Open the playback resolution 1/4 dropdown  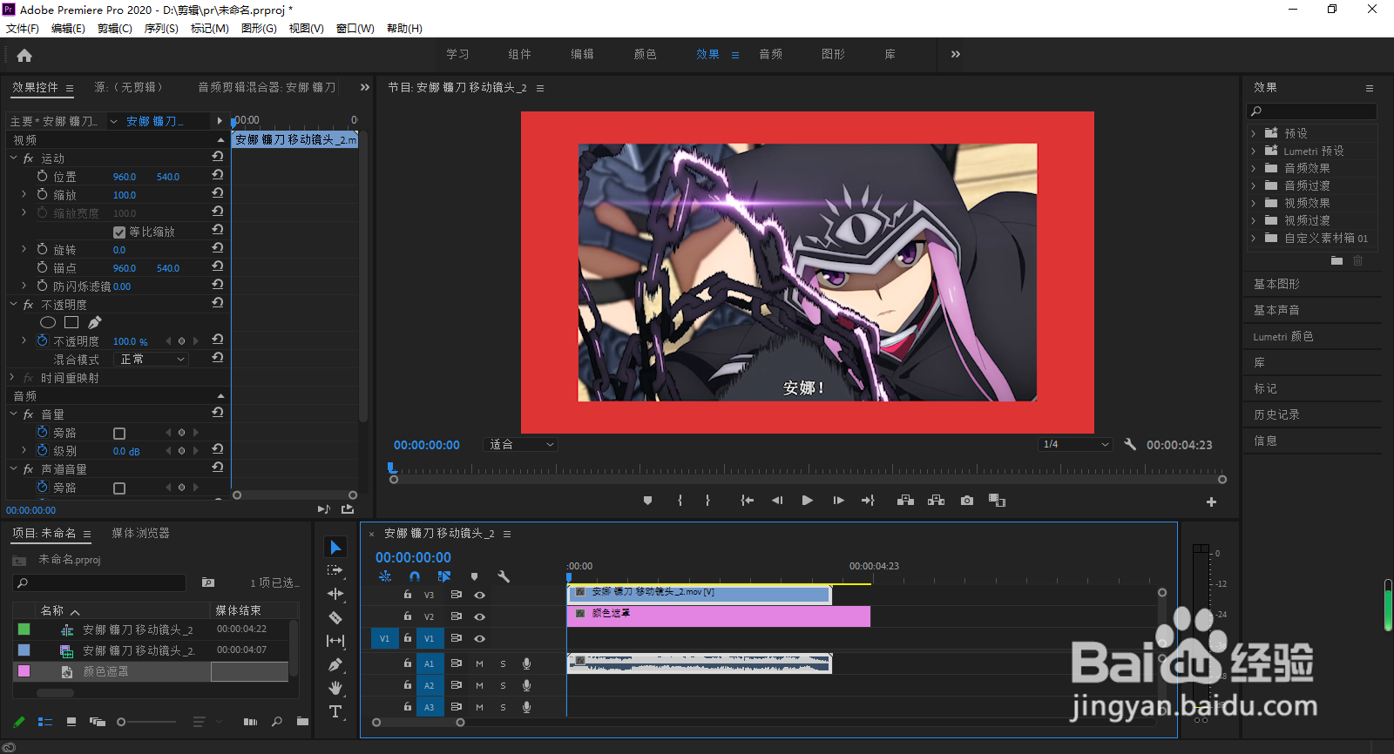(1075, 444)
